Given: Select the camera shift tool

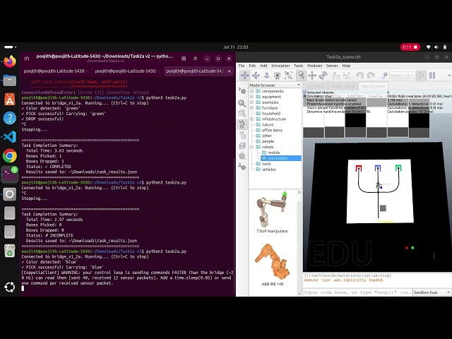Looking at the screenshot, I should click(267, 76).
